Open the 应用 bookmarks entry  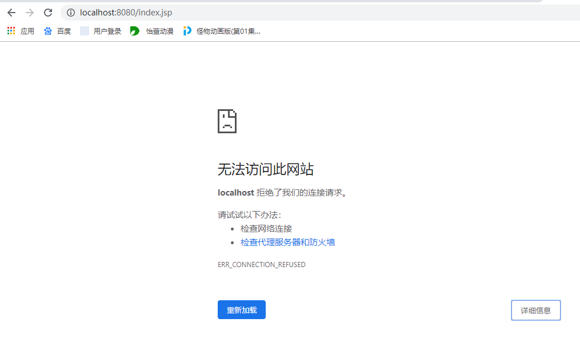[x=26, y=30]
